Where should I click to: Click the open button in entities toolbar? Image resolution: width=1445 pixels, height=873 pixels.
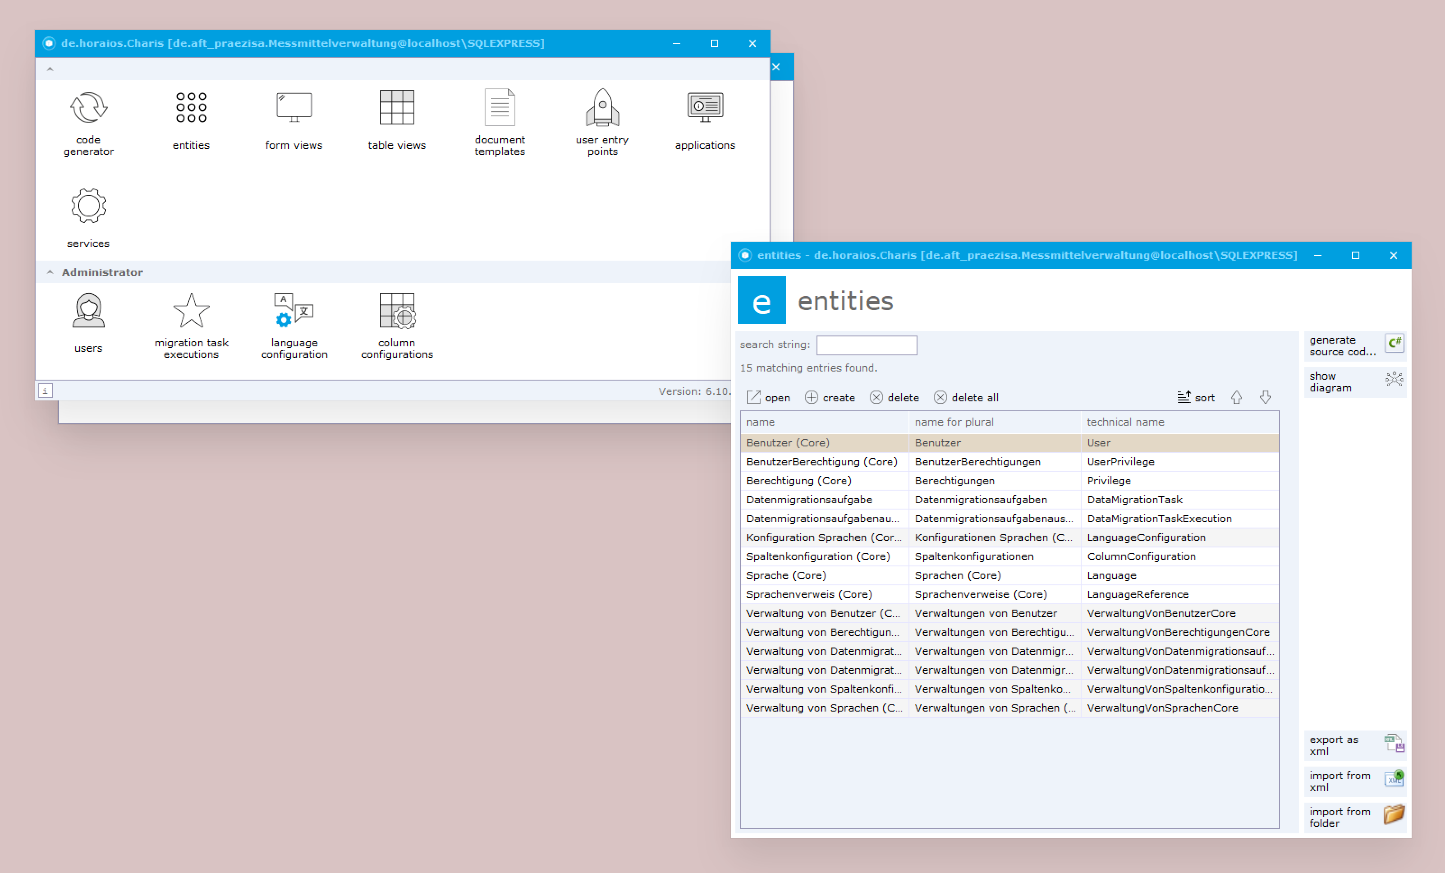769,398
